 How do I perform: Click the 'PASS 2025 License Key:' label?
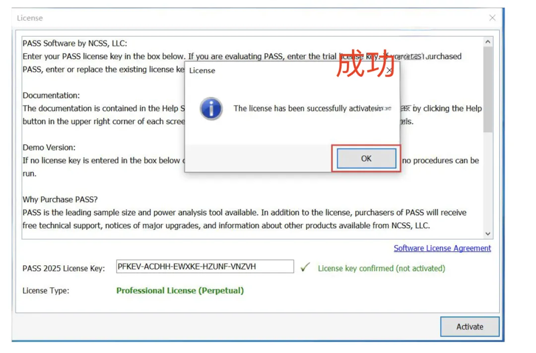pyautogui.click(x=64, y=268)
